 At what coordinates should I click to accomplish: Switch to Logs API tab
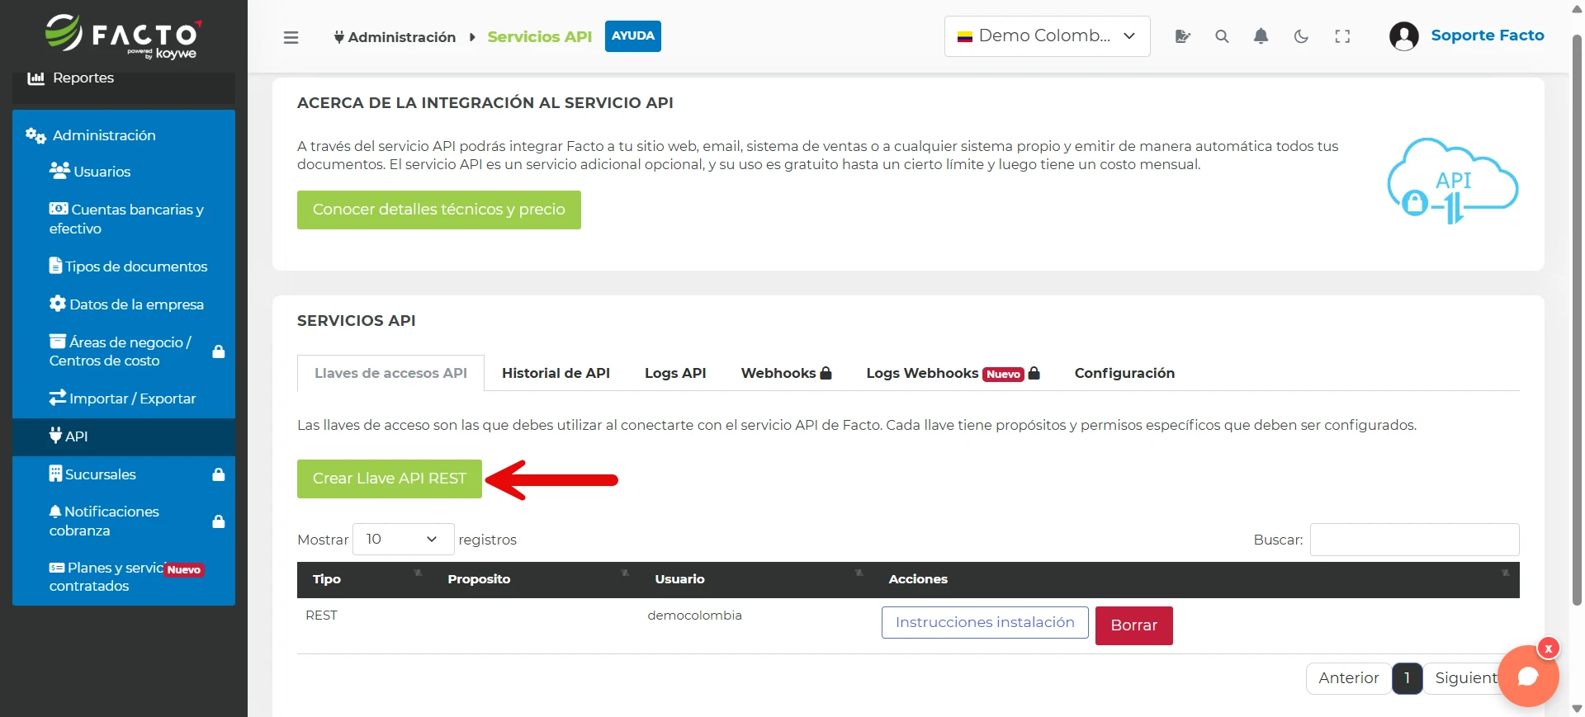675,373
